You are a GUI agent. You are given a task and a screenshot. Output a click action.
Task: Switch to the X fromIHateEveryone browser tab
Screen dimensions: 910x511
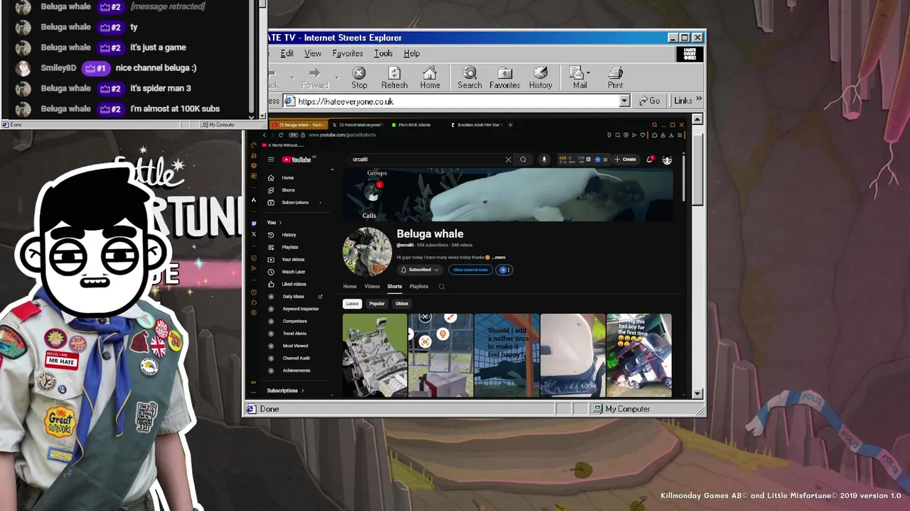358,125
